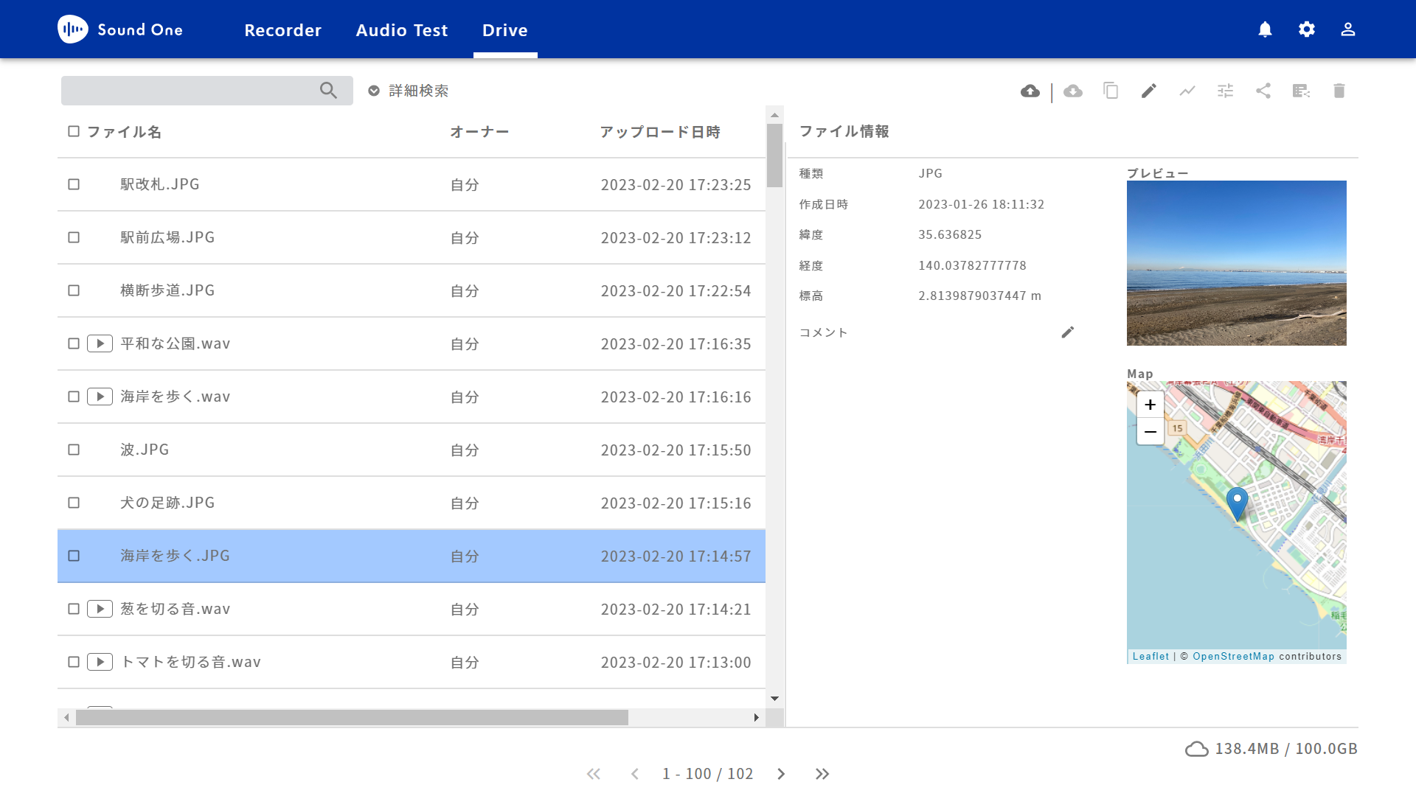
Task: Open the filter settings sliders icon
Action: (1225, 91)
